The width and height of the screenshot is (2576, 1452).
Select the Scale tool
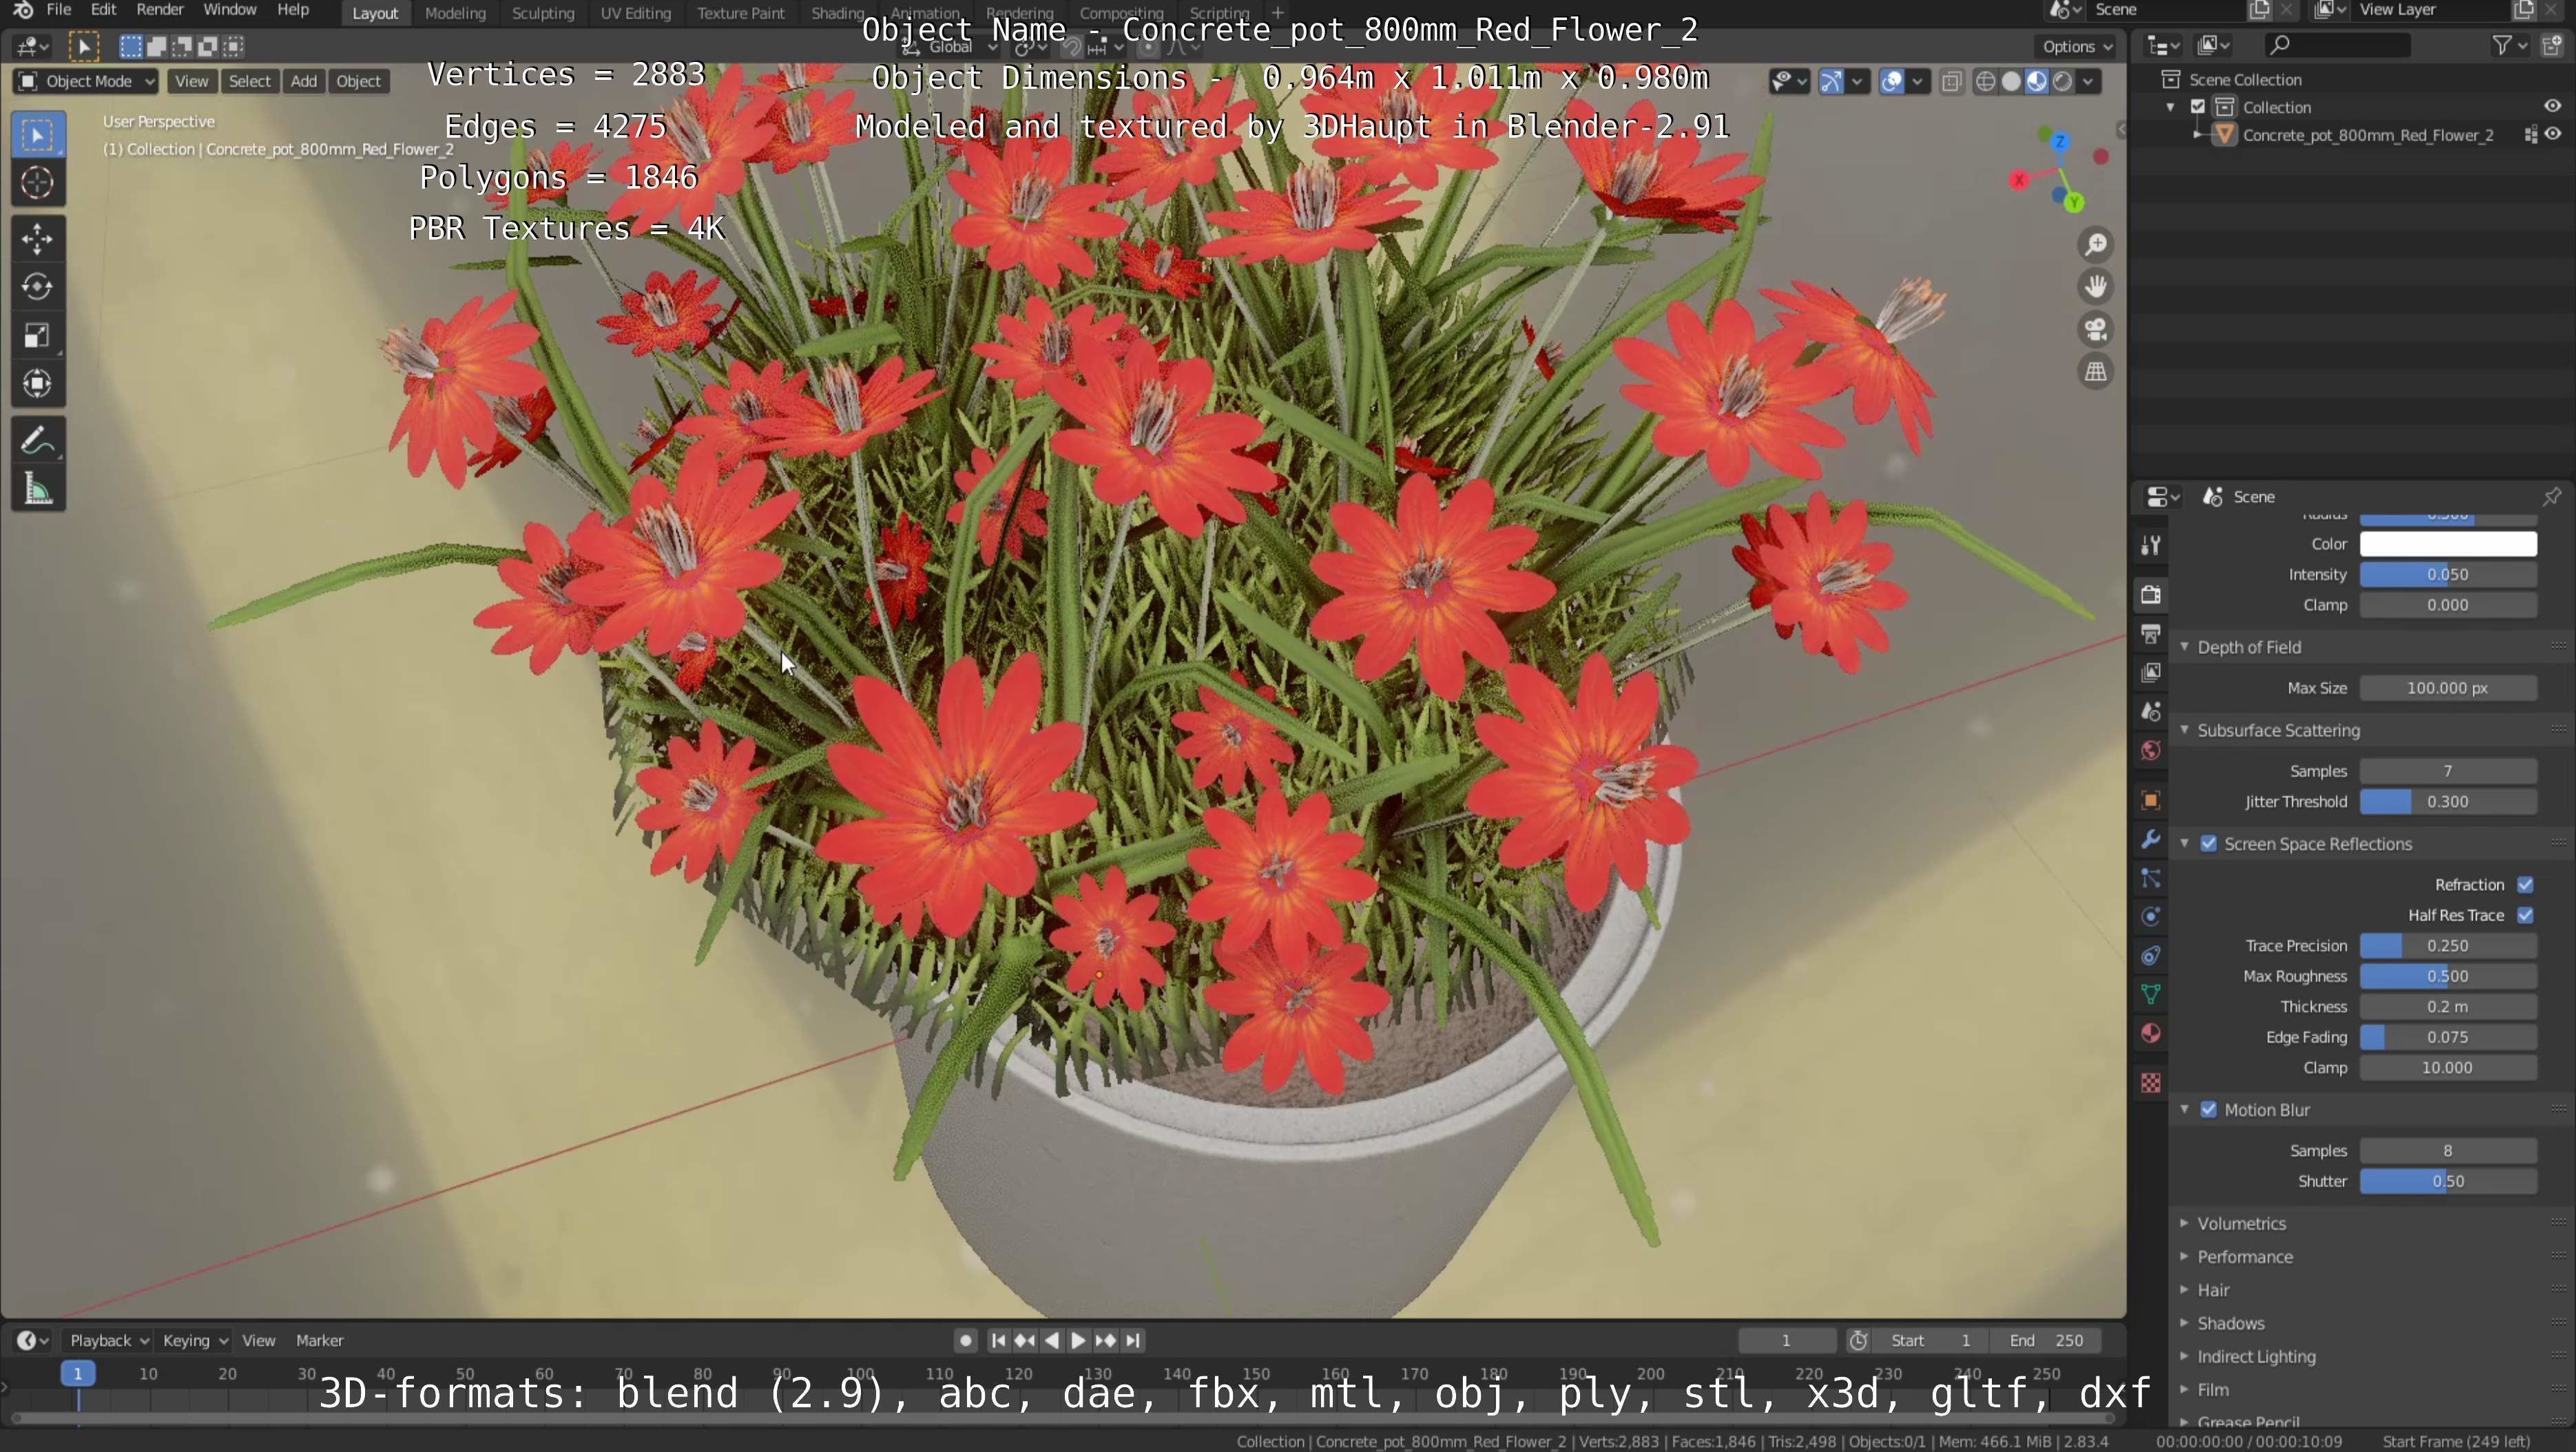38,336
